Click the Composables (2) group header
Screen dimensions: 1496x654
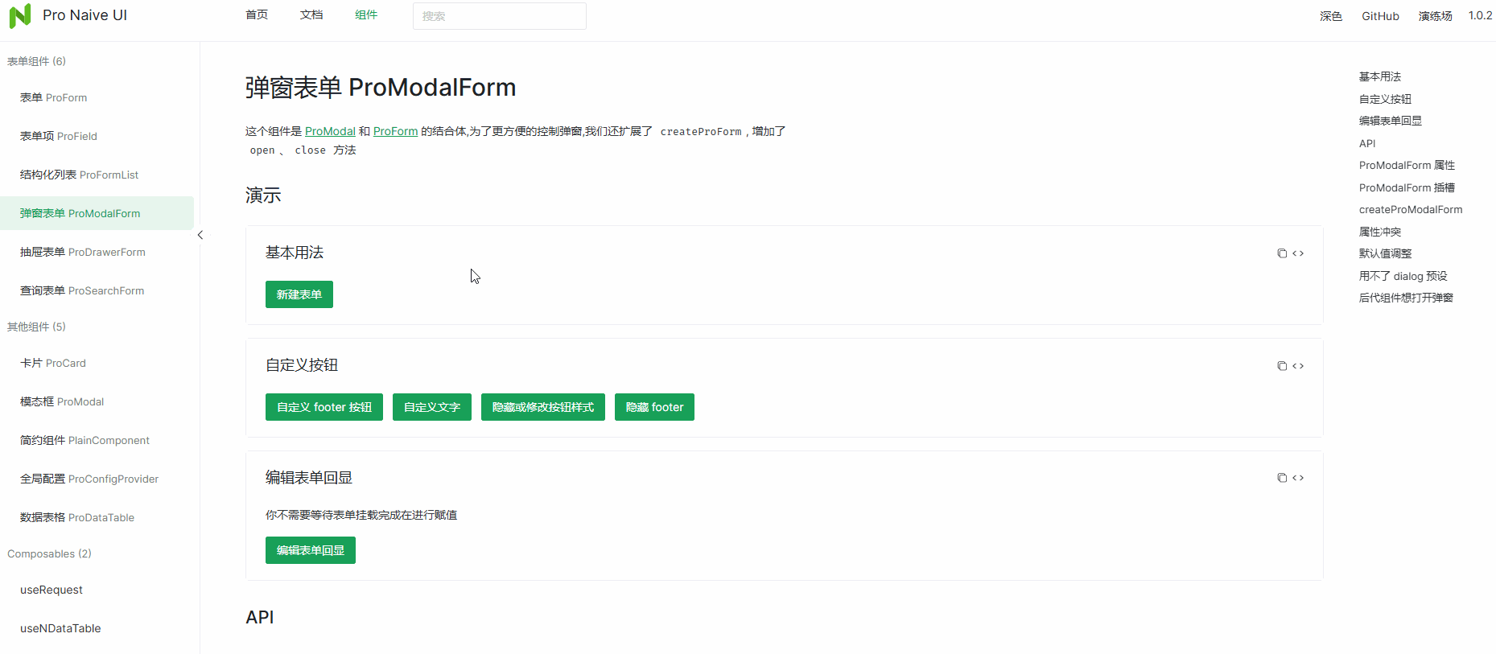[49, 553]
